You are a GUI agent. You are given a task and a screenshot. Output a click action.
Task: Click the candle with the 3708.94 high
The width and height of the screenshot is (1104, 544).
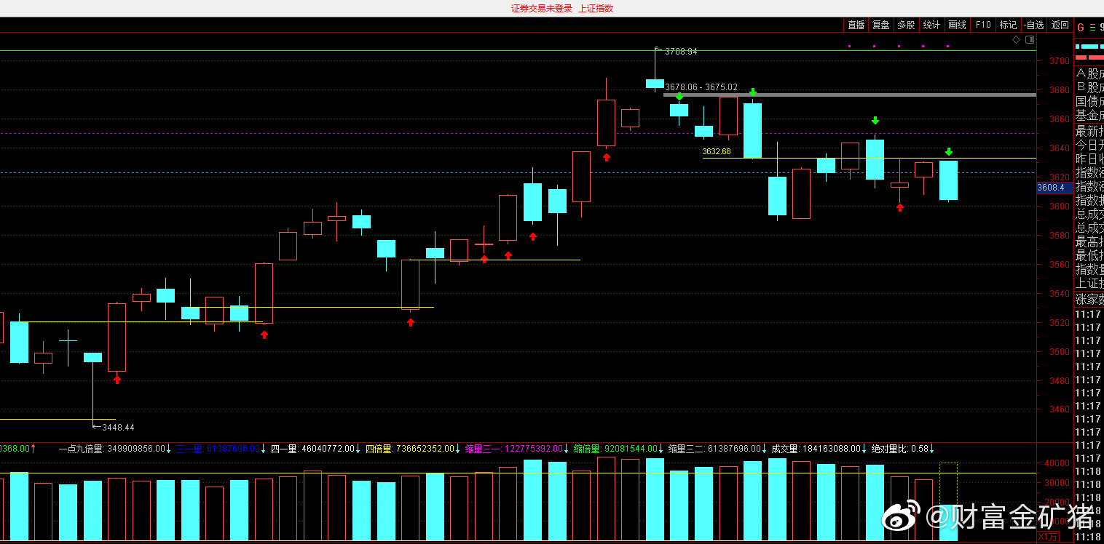(655, 83)
